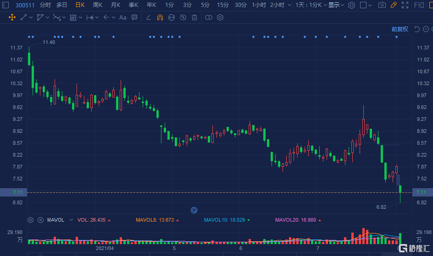Click the undo arrow beside 前复权
Viewport: 433px width, 256px height.
pos(416,29)
